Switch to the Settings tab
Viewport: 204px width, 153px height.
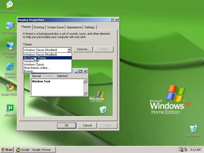tap(90, 27)
